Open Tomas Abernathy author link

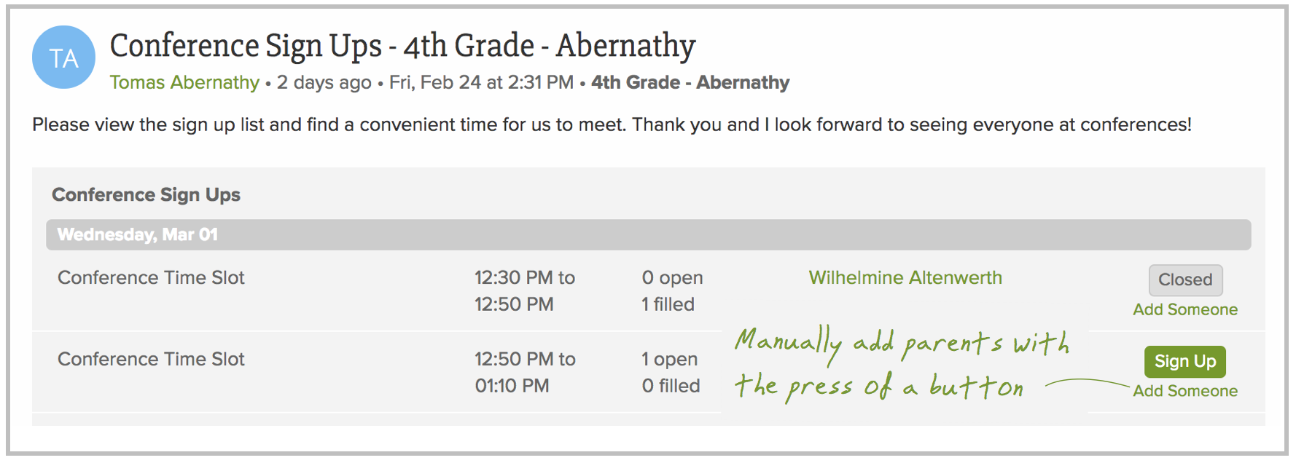184,82
